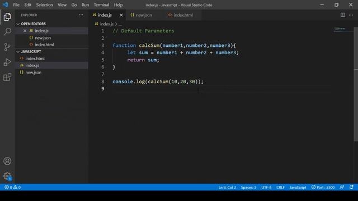Click the console.log statement on line 8
This screenshot has height=201, width=358.
158,82
